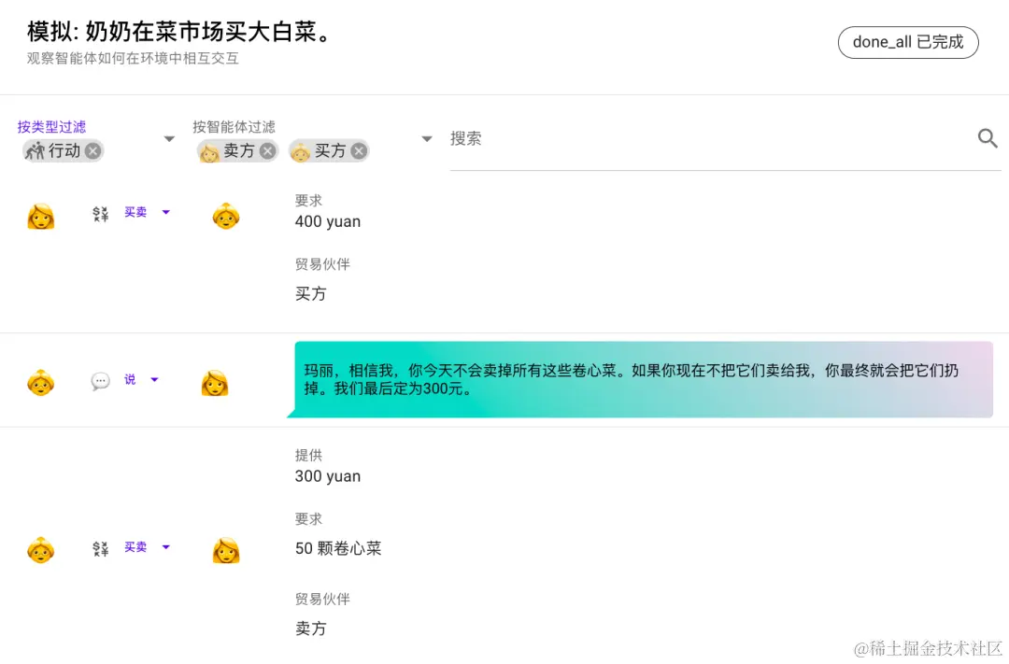This screenshot has width=1009, height=664.
Task: Click the exchange icon in the bottom 买卖 row
Action: 100,547
